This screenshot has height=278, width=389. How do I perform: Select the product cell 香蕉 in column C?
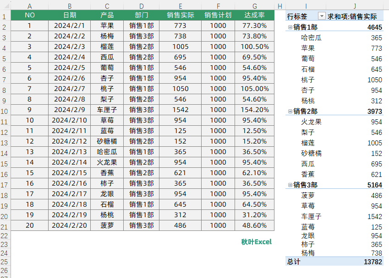(x=107, y=173)
